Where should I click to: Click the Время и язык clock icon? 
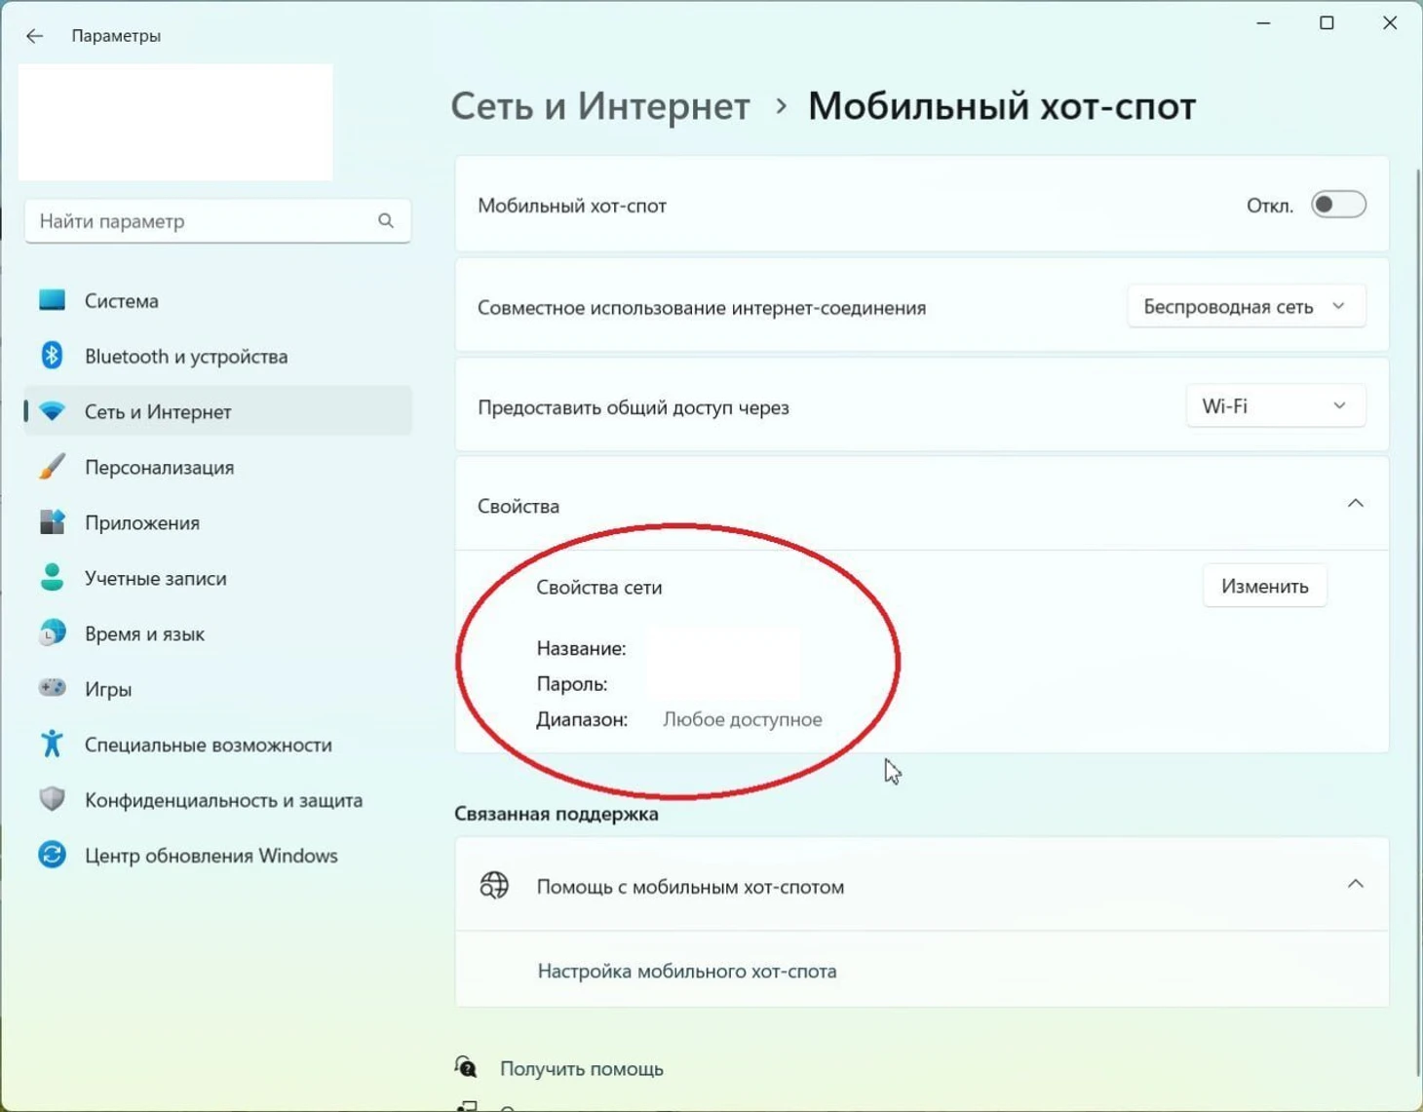52,633
